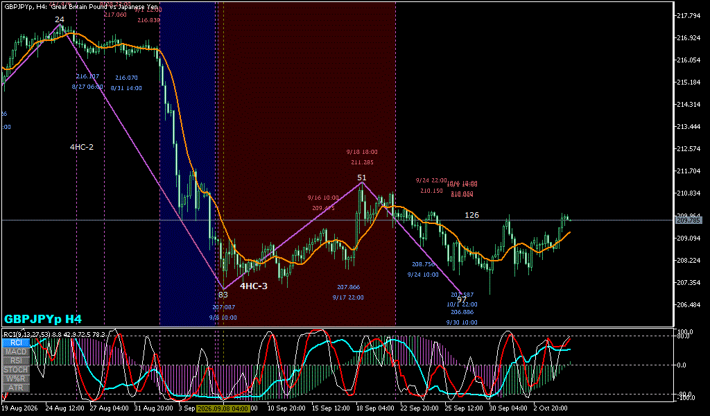Click the 4HC-2 chart label
Image resolution: width=710 pixels, height=416 pixels.
click(x=82, y=147)
